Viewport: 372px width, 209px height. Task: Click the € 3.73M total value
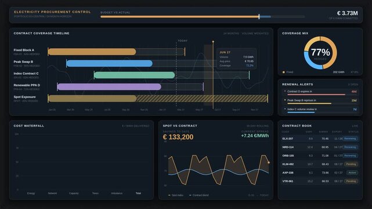click(x=347, y=13)
